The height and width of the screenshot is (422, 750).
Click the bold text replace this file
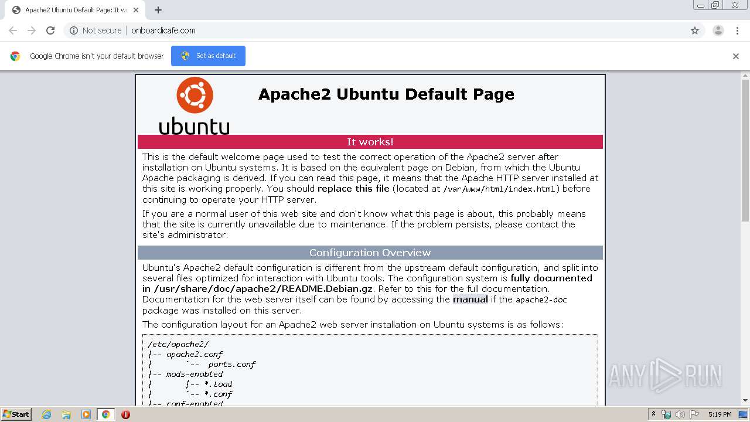coord(353,189)
